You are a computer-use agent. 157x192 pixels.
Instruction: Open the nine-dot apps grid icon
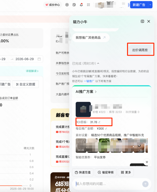coord(88,5)
